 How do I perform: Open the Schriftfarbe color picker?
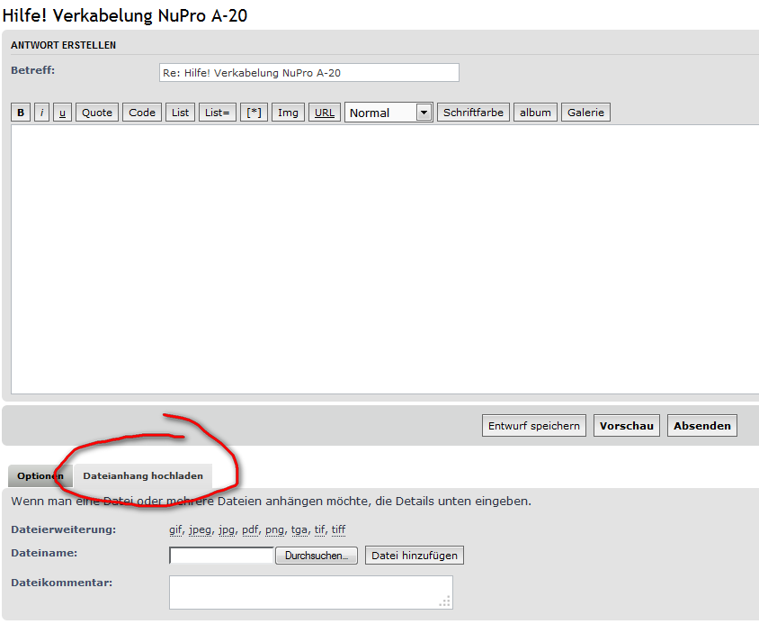[474, 113]
